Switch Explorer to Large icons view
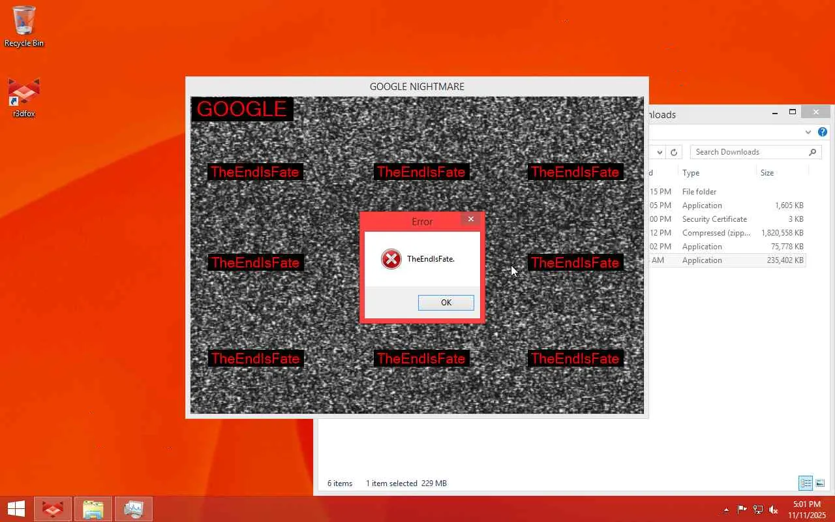The width and height of the screenshot is (835, 522). tap(820, 483)
